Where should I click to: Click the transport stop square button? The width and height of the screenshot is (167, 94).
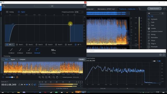click(27, 85)
